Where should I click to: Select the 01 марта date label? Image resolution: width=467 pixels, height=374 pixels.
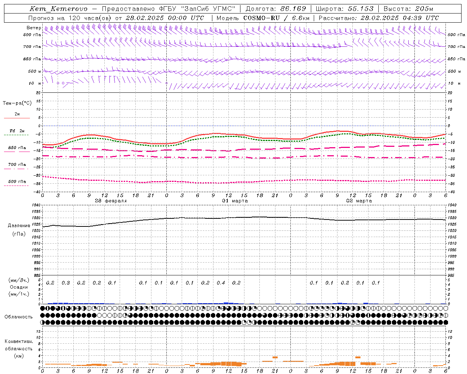tap(235, 201)
